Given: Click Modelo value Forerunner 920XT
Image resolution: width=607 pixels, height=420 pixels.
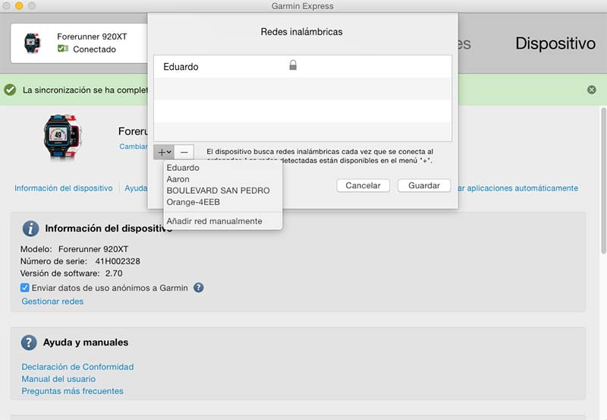Looking at the screenshot, I should pos(93,249).
